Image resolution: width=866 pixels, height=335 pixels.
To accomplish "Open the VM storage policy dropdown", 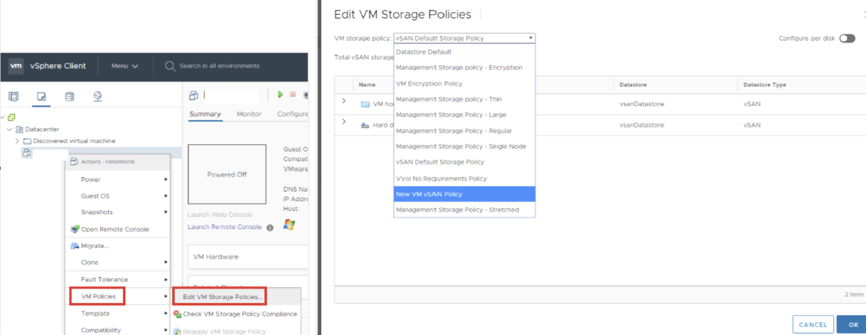I will pyautogui.click(x=464, y=38).
